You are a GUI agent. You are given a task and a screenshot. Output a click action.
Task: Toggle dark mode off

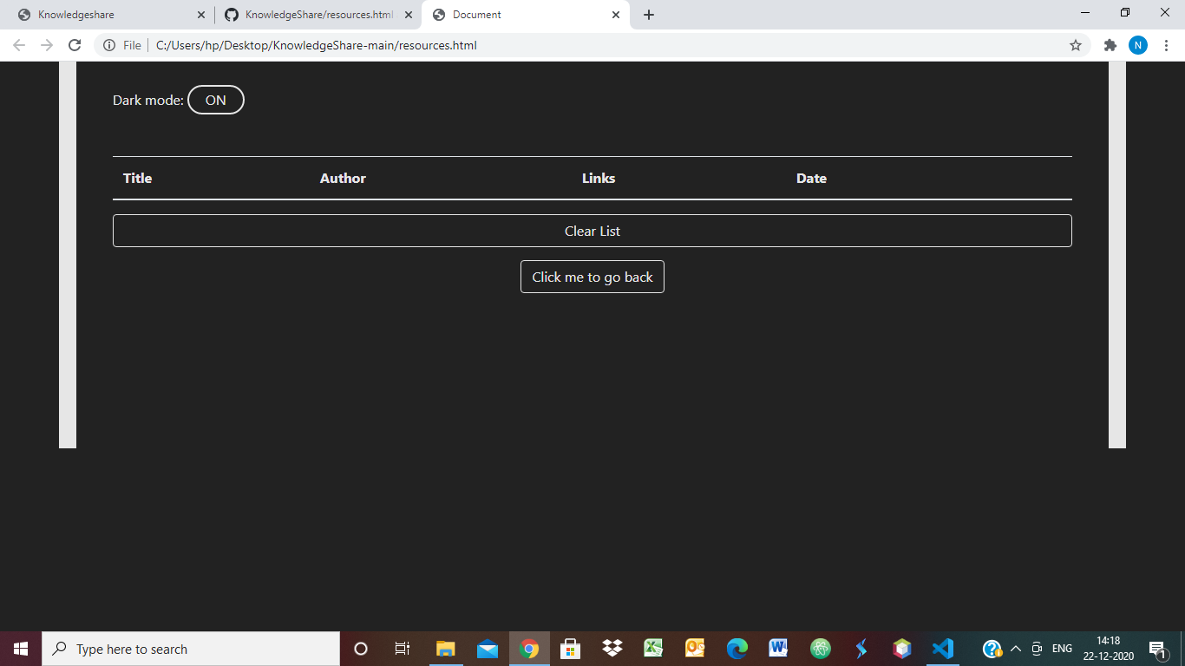(x=215, y=99)
